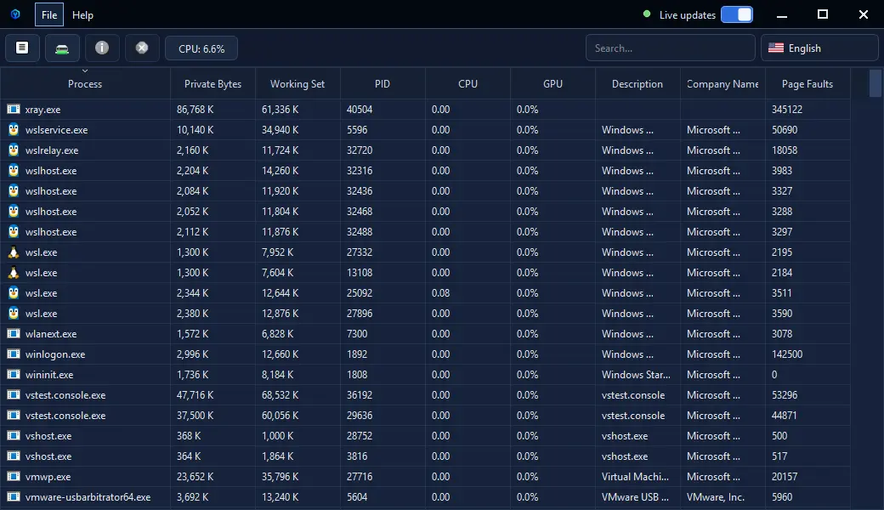Screen dimensions: 884x510
Task: Sort by Company Name column header
Action: [722, 83]
